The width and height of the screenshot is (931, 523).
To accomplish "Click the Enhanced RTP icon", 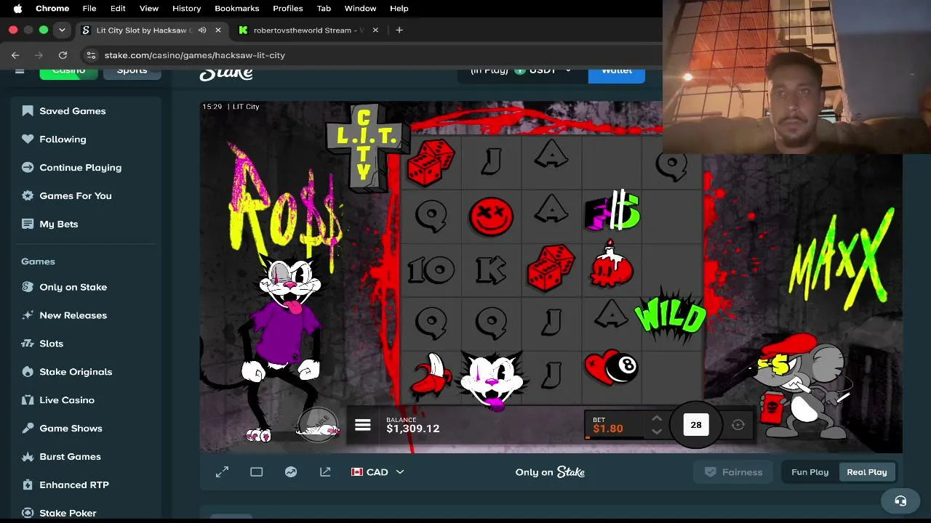I will [x=28, y=485].
